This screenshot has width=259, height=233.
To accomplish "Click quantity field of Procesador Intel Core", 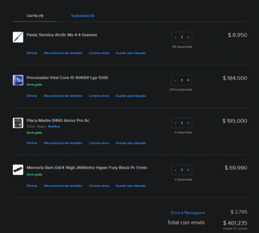I will coord(182,80).
